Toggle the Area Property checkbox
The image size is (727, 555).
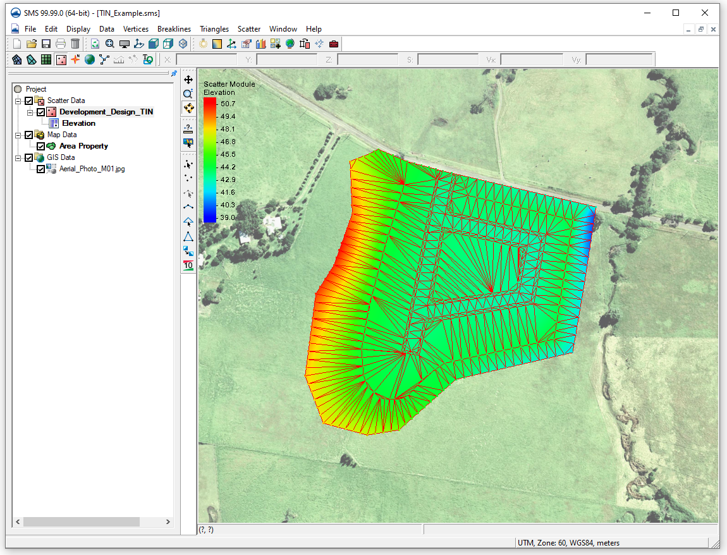click(41, 146)
